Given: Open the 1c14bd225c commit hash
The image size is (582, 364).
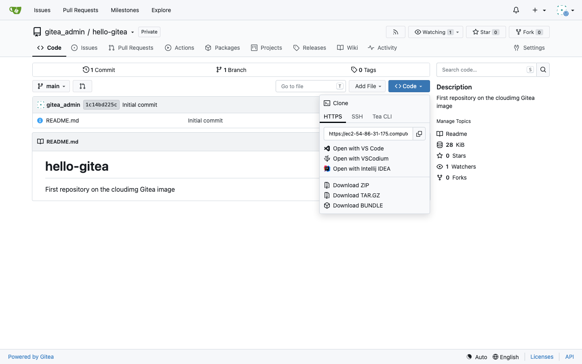Looking at the screenshot, I should click(101, 105).
